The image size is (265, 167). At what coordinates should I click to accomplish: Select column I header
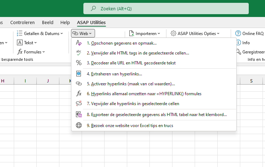[25, 81]
